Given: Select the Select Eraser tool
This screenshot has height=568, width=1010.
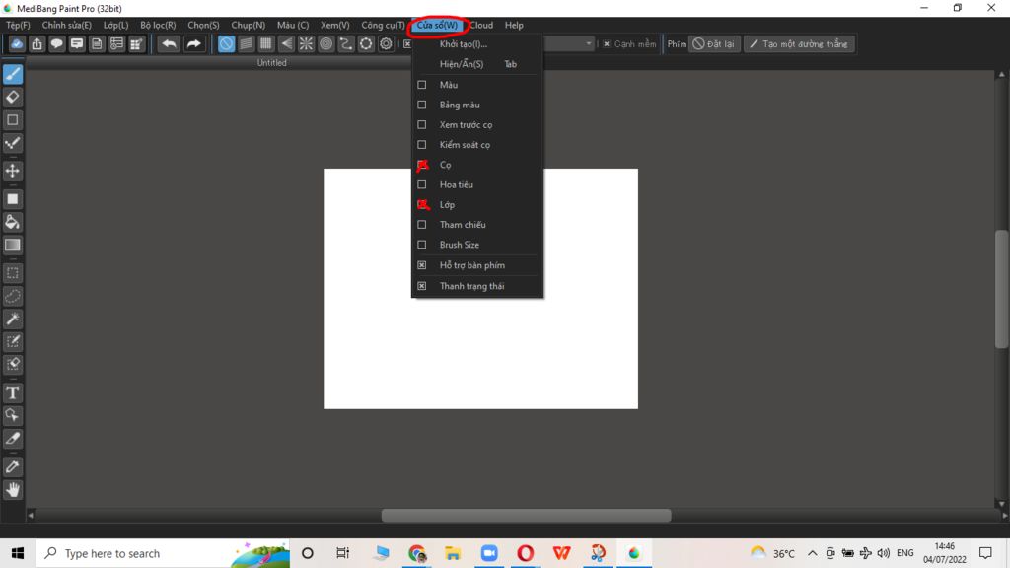Looking at the screenshot, I should tap(13, 365).
